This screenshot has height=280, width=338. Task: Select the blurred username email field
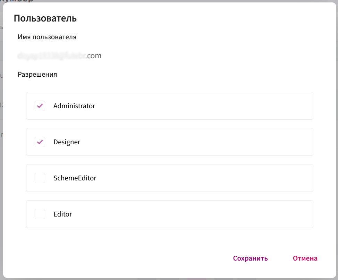pos(59,56)
